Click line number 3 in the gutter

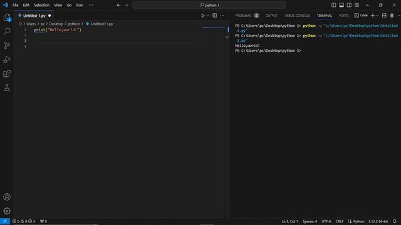[x=25, y=41]
